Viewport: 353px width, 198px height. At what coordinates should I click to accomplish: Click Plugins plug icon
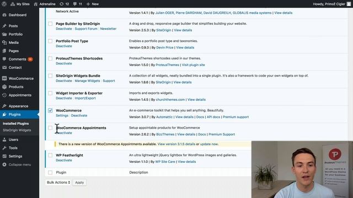point(4,114)
